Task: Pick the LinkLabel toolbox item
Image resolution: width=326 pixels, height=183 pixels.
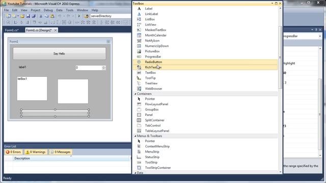Action: coord(151,14)
